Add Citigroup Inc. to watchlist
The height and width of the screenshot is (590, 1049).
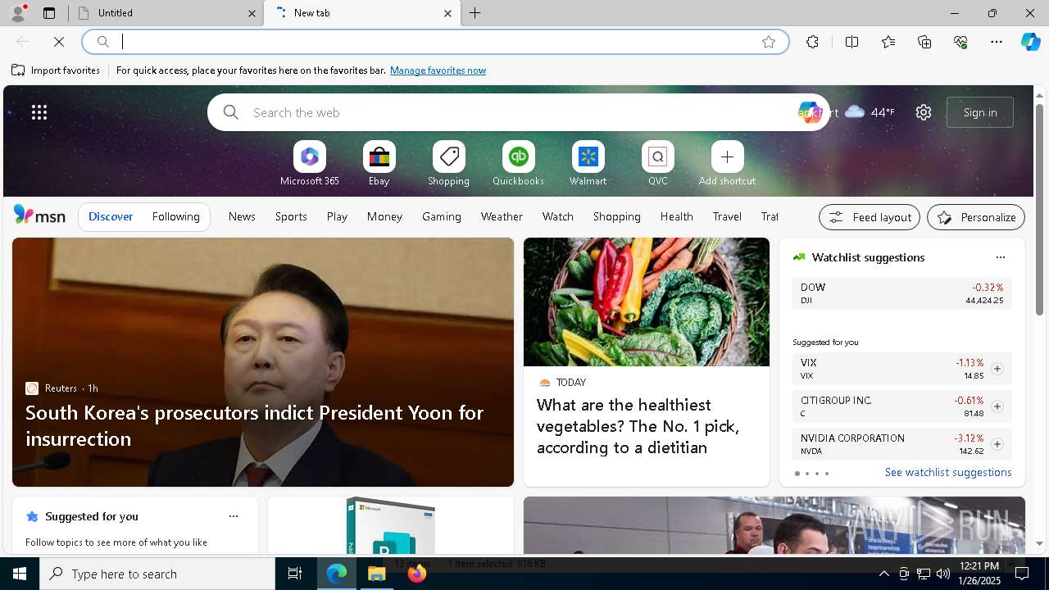point(997,406)
